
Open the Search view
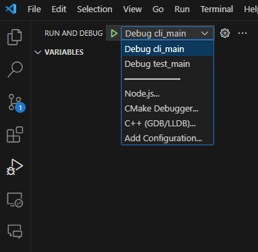click(15, 70)
